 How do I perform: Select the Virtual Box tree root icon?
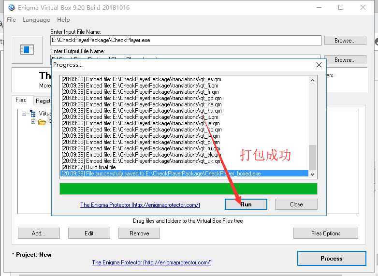click(33, 114)
